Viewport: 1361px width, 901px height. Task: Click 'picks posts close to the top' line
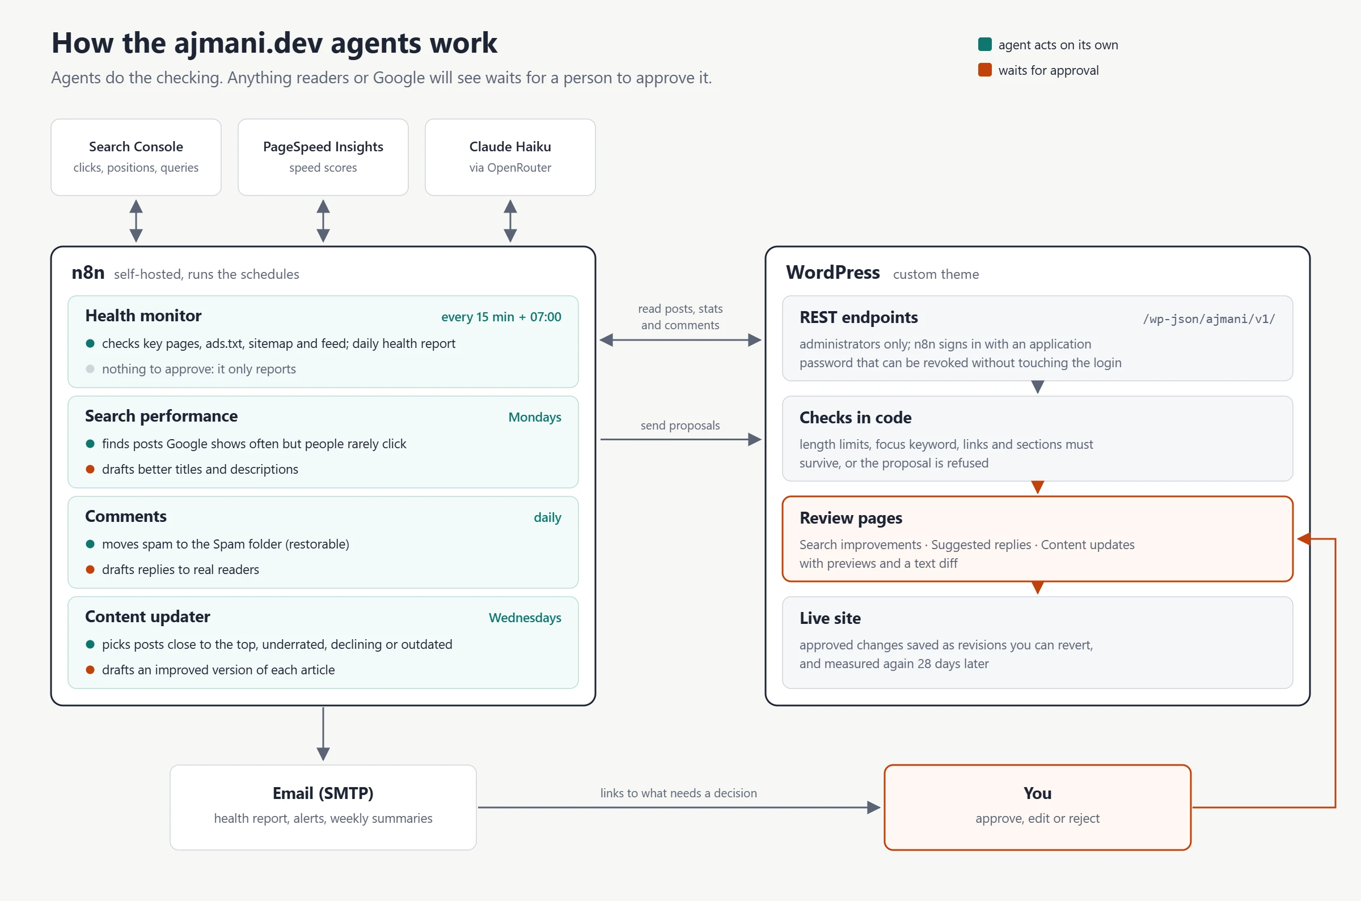pos(277,644)
